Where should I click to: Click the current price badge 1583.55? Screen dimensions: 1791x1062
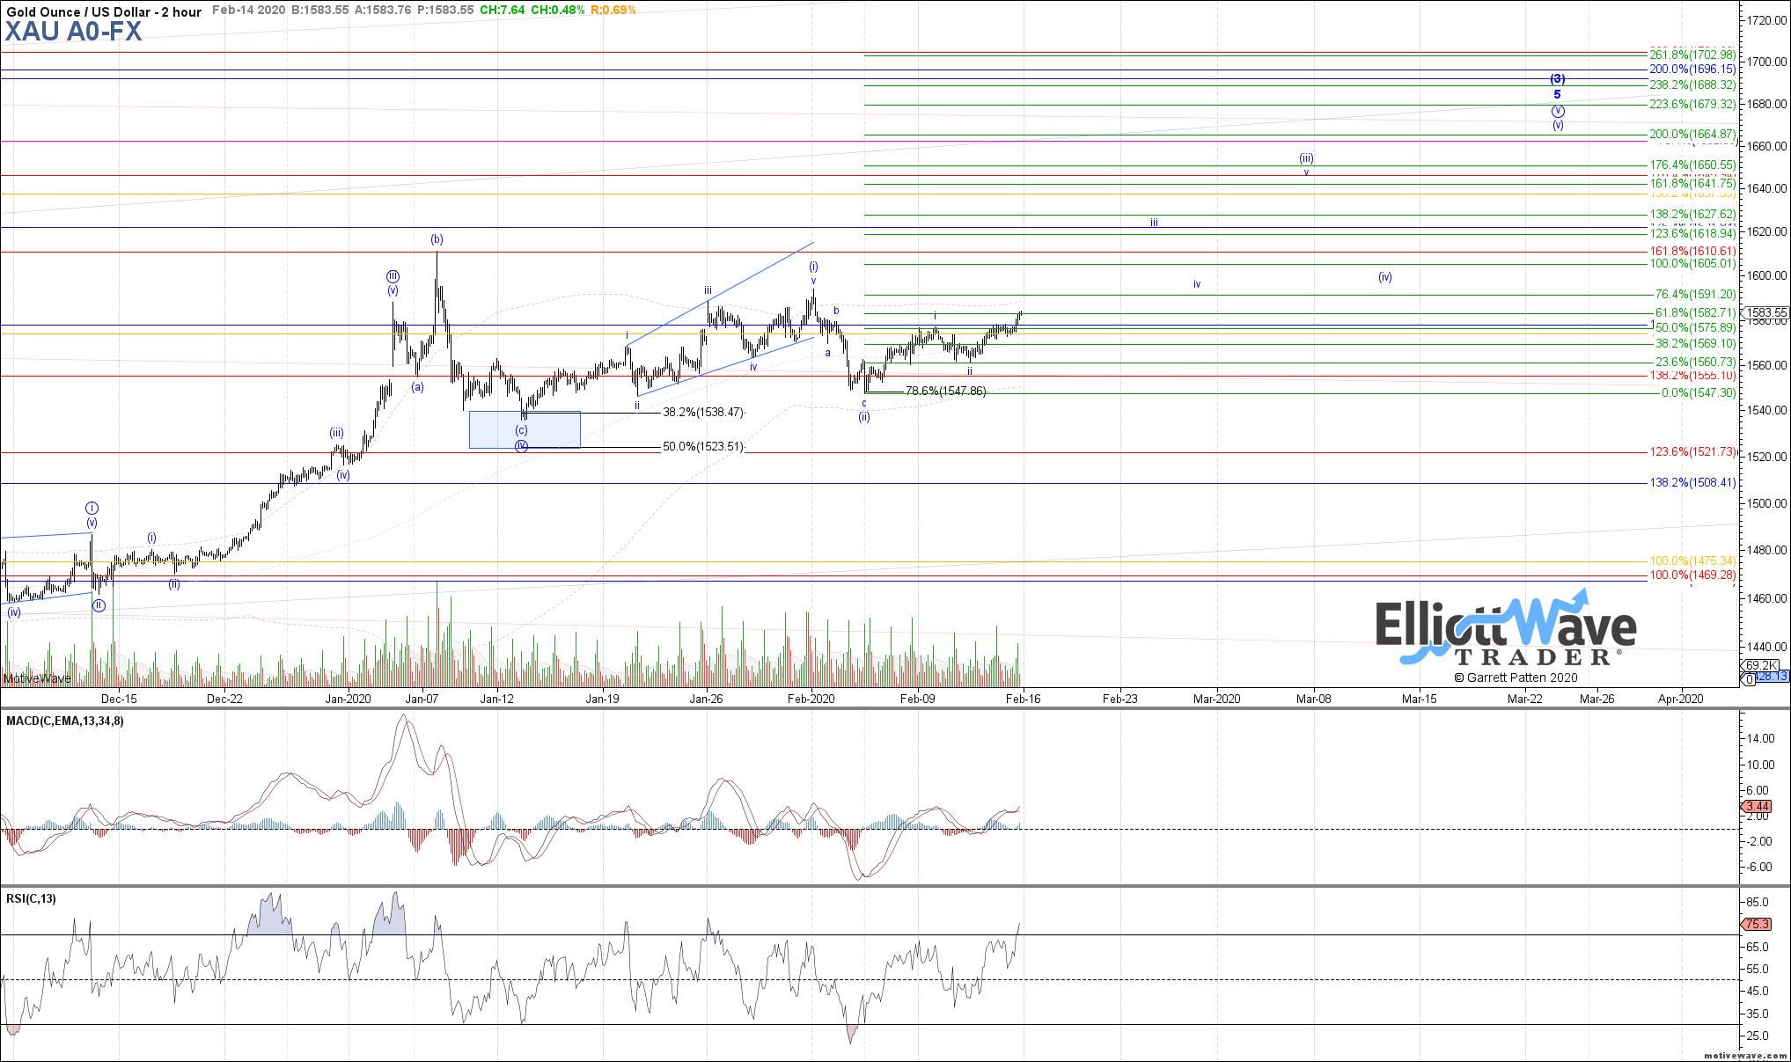1765,312
